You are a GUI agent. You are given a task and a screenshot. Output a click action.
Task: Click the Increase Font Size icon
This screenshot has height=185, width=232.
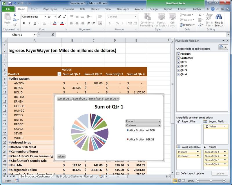tap(59, 17)
